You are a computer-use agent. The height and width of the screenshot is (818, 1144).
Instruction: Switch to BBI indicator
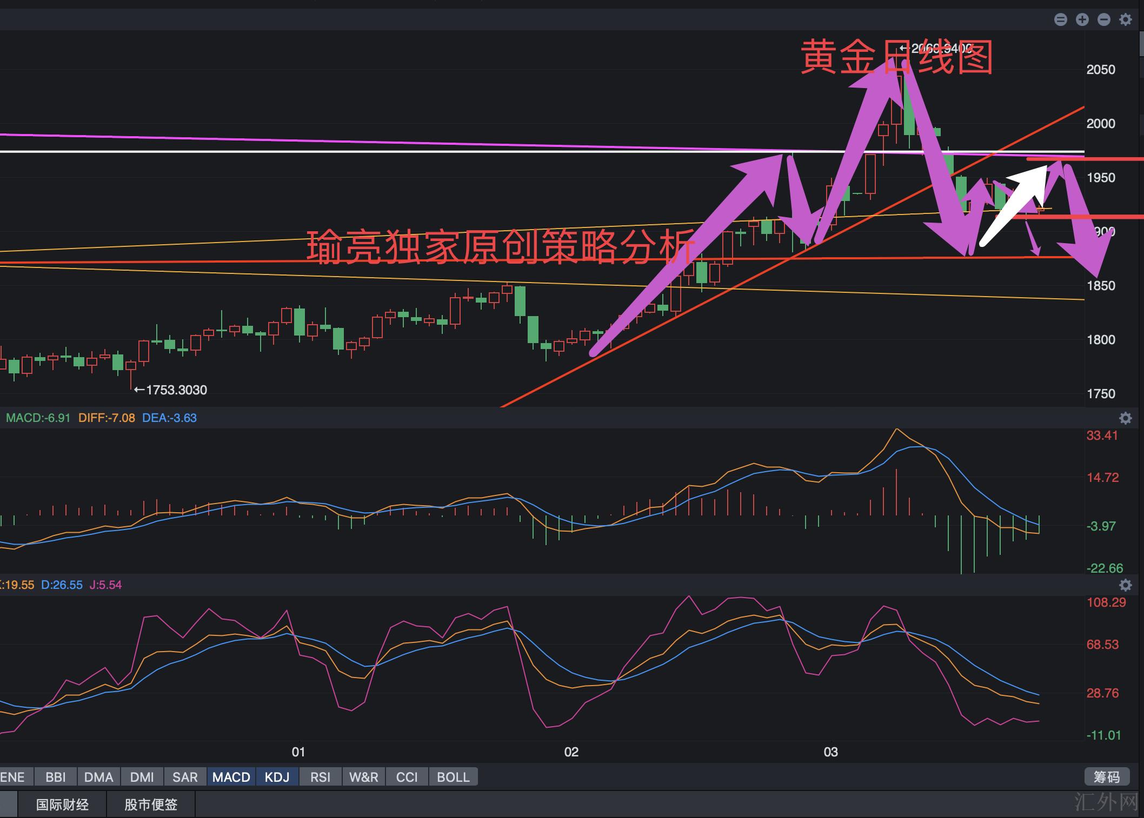coord(56,777)
